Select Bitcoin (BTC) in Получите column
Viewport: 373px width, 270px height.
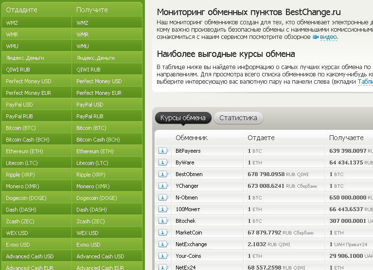point(107,127)
